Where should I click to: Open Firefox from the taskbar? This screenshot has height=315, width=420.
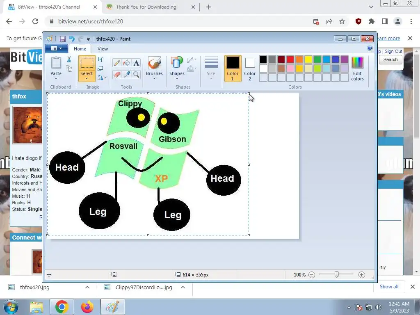point(87,307)
